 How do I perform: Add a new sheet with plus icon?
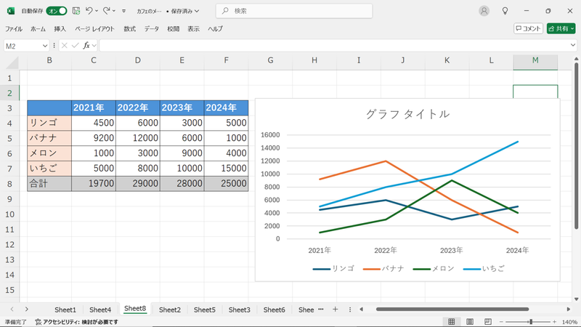pyautogui.click(x=335, y=310)
